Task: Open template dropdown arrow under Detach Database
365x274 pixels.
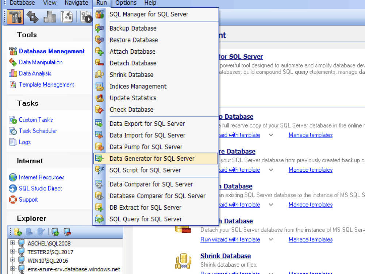Action: tap(271, 239)
